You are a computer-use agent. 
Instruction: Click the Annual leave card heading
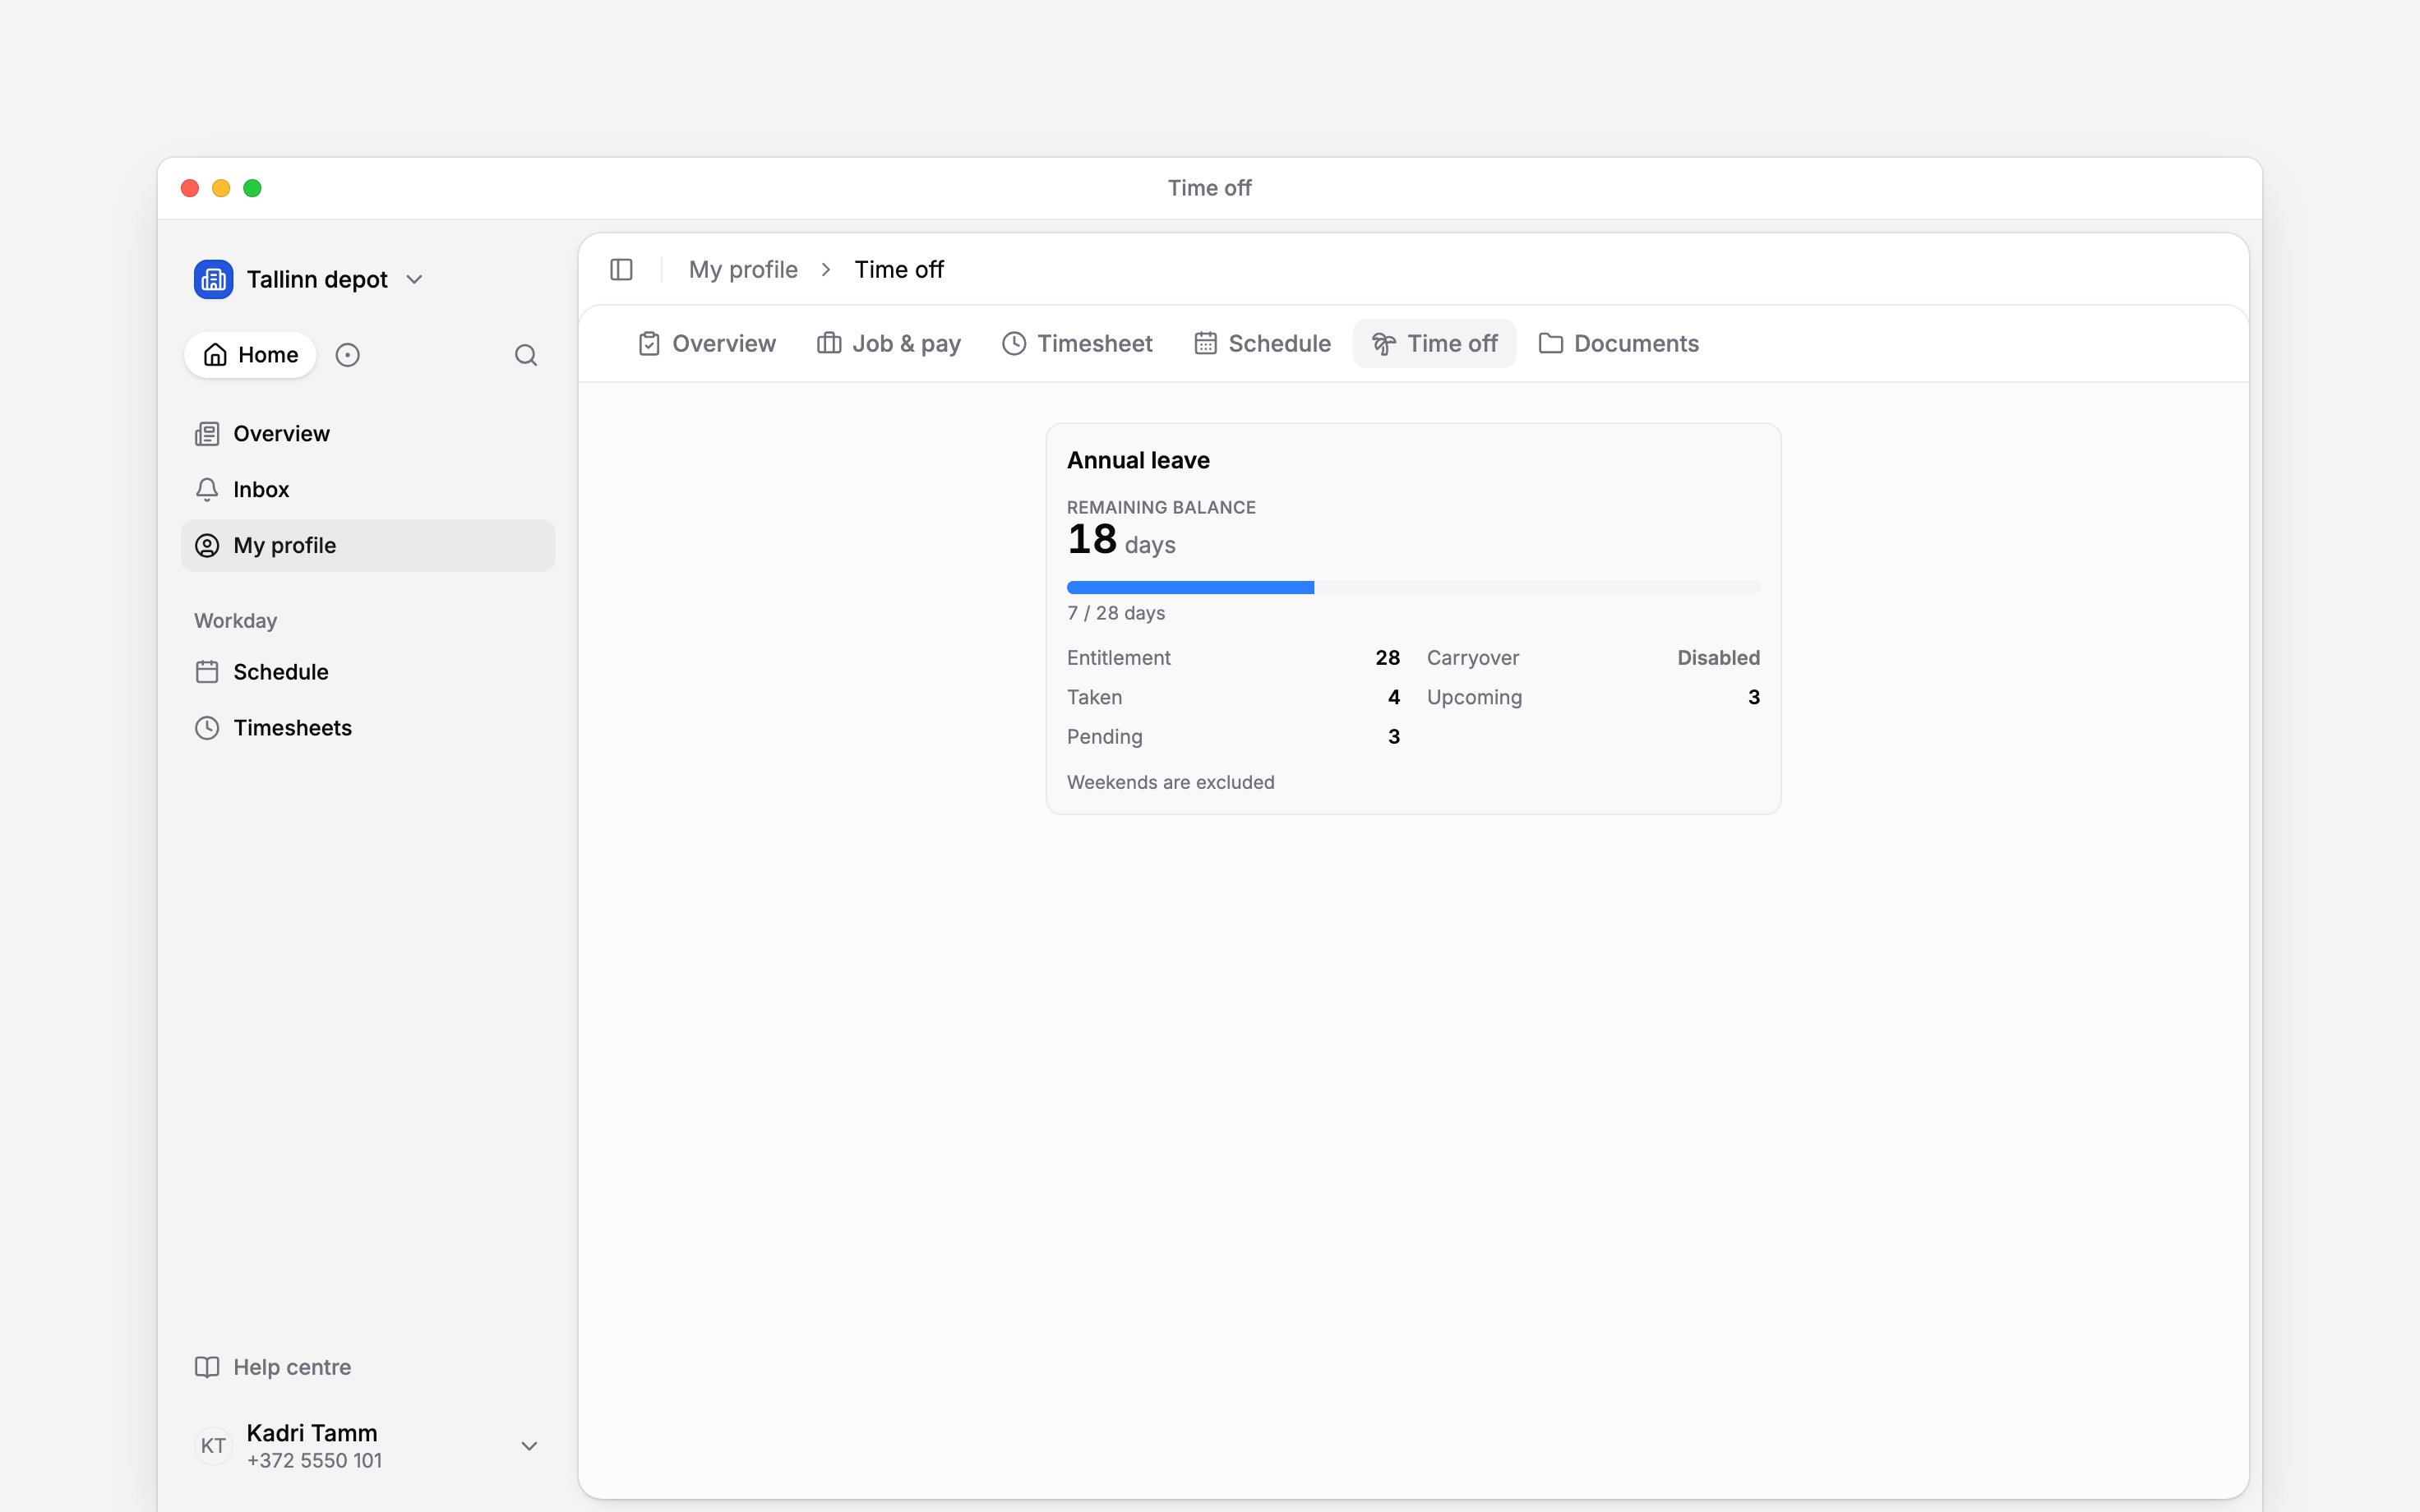pos(1138,461)
